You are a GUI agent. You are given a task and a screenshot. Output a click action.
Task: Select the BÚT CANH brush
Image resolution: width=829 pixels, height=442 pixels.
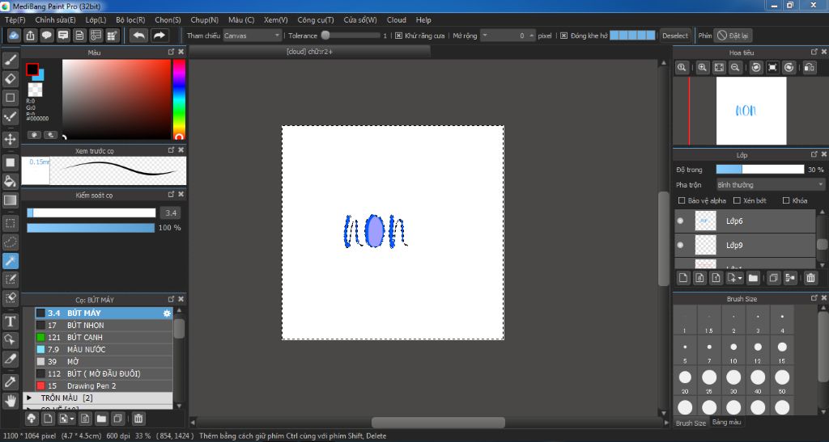coord(104,337)
